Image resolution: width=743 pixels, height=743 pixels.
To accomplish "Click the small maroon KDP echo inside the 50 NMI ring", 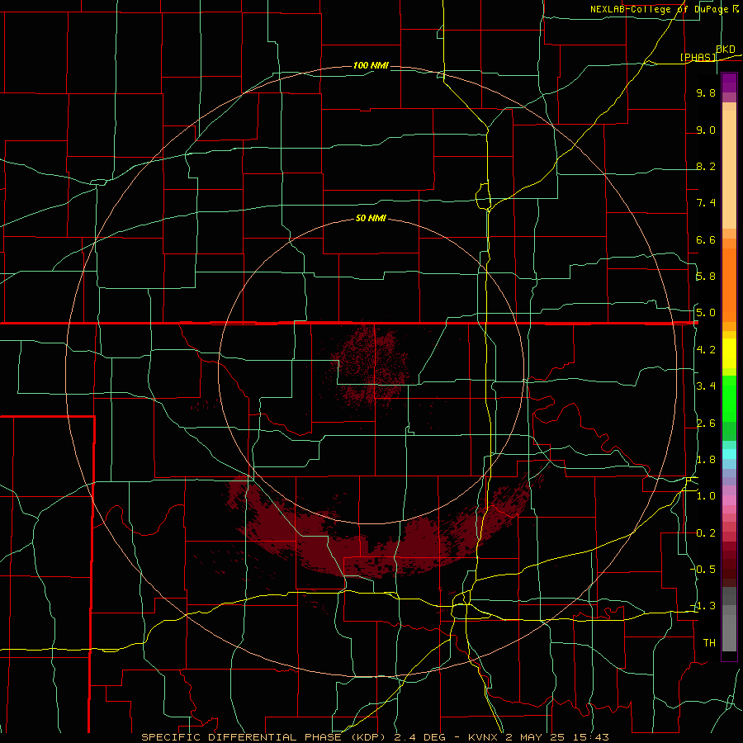I will [369, 365].
